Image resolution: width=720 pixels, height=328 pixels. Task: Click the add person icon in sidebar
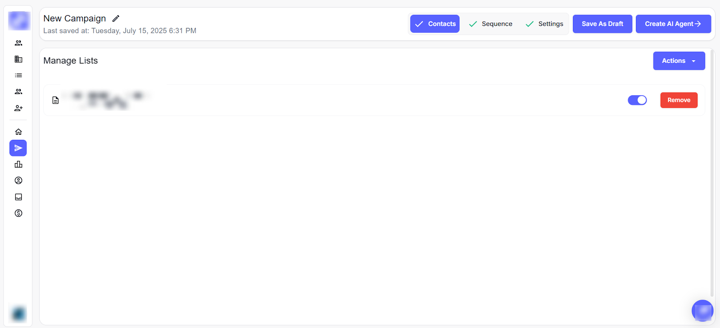coord(18,108)
